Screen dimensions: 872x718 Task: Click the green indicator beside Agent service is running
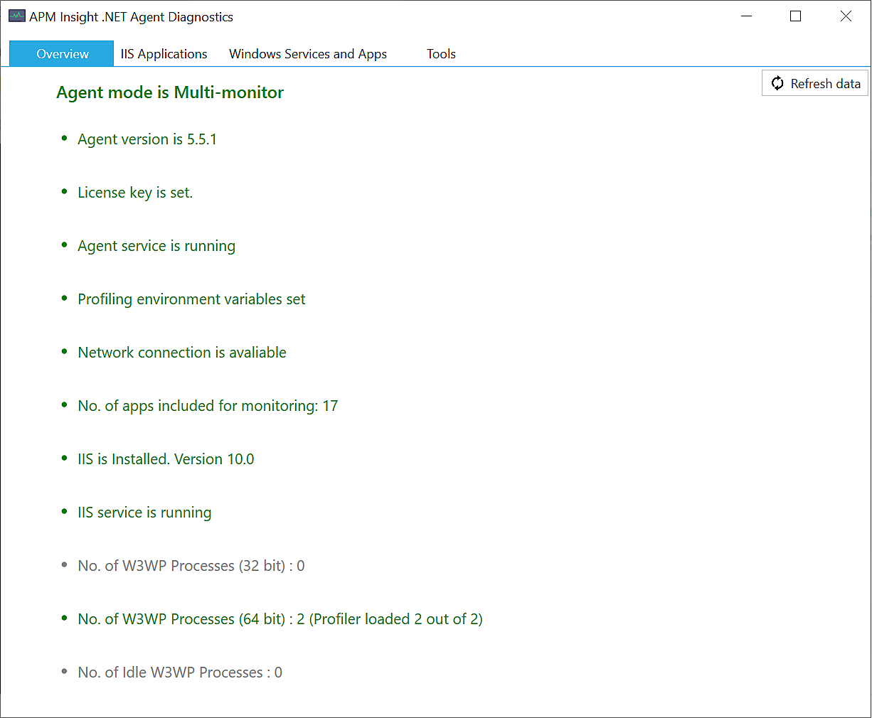tap(64, 245)
